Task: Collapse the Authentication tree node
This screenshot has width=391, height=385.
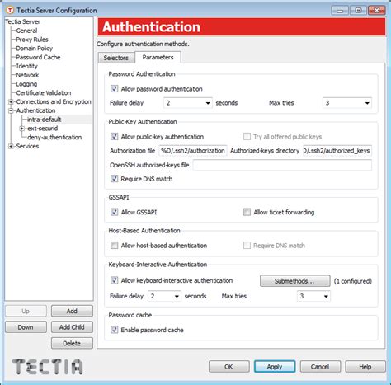Action: 11,110
